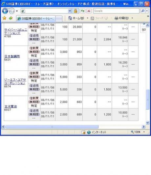The image size is (151, 175).
Task: Click the Forward navigation arrow button
Action: [x=11, y=11]
